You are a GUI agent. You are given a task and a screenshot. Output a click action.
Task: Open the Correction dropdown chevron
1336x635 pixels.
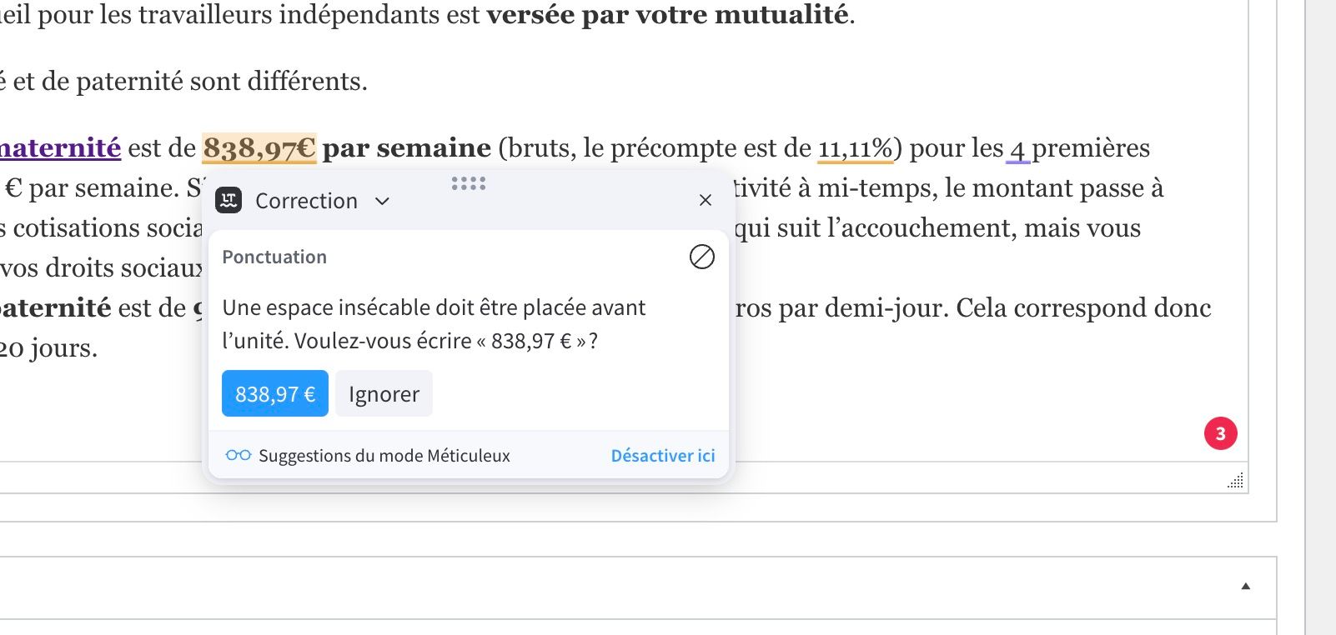(x=382, y=201)
